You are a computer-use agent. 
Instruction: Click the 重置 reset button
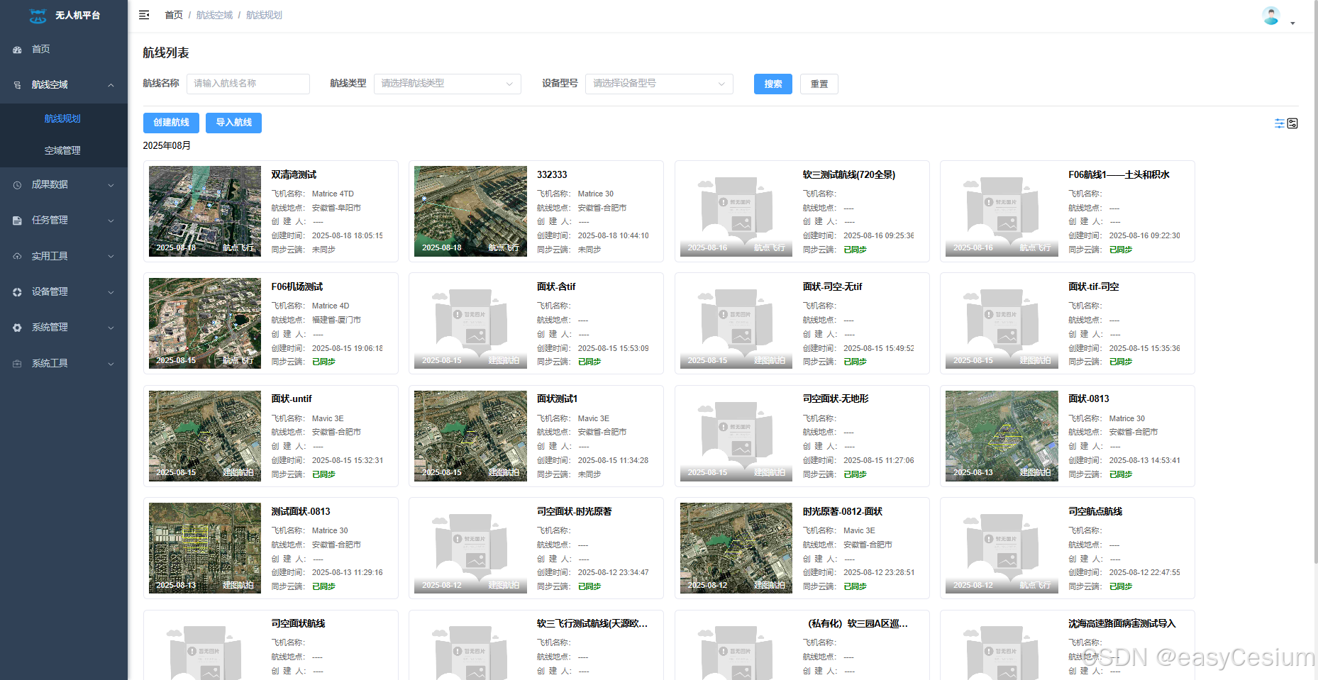(819, 84)
